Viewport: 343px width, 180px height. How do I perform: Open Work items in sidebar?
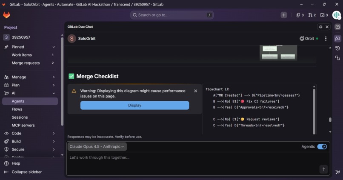click(30, 55)
